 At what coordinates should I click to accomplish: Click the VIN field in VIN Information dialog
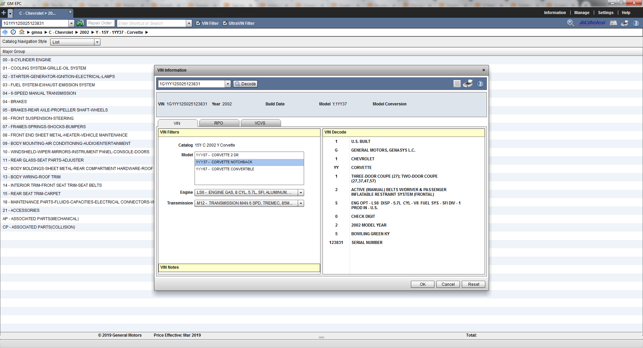[192, 84]
